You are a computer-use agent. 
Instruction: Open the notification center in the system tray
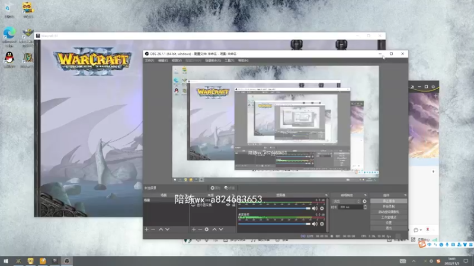(466, 261)
